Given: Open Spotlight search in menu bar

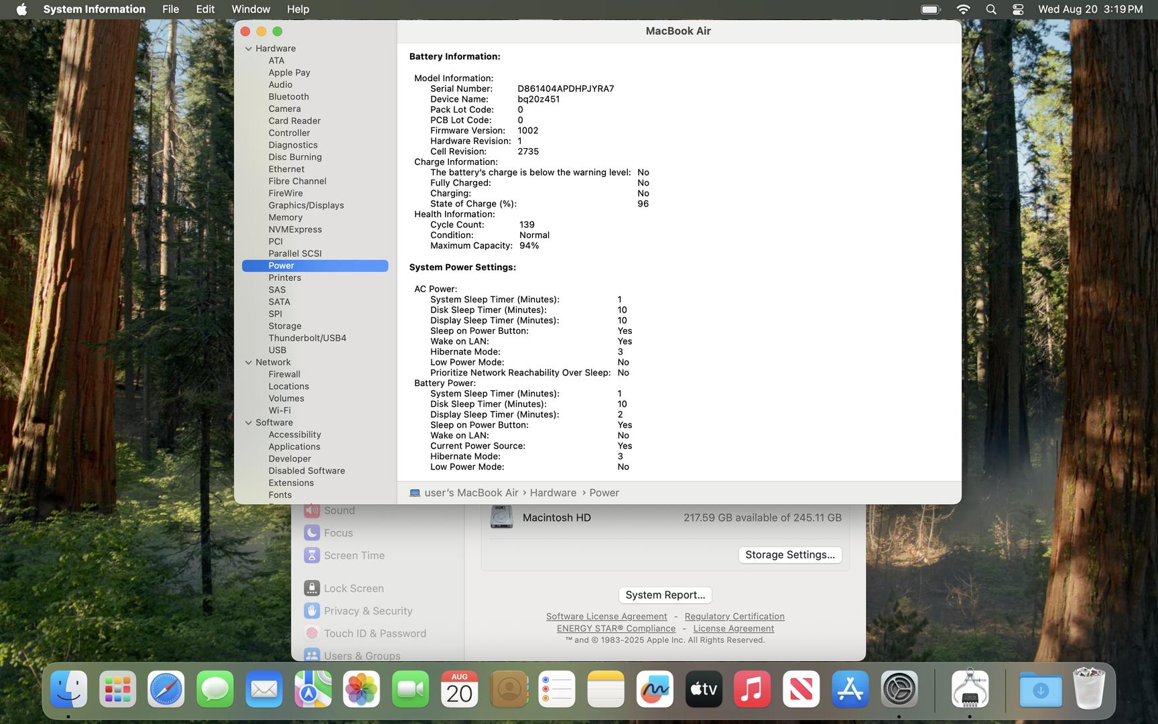Looking at the screenshot, I should pos(991,9).
